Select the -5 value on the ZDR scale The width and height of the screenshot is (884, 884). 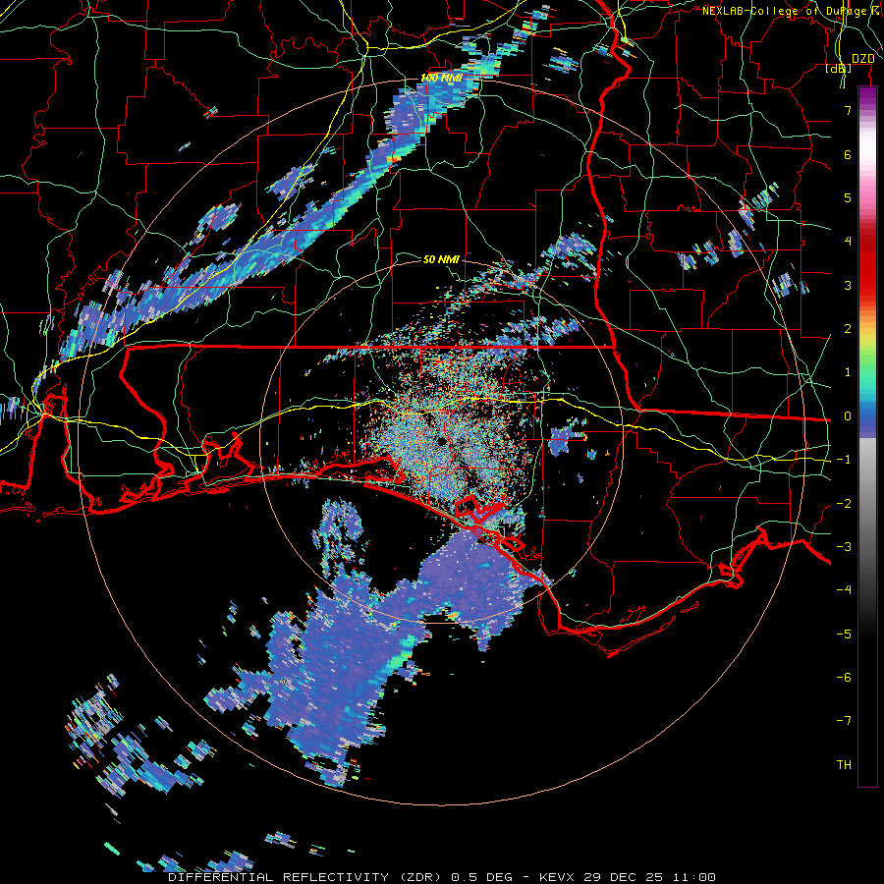pyautogui.click(x=844, y=635)
